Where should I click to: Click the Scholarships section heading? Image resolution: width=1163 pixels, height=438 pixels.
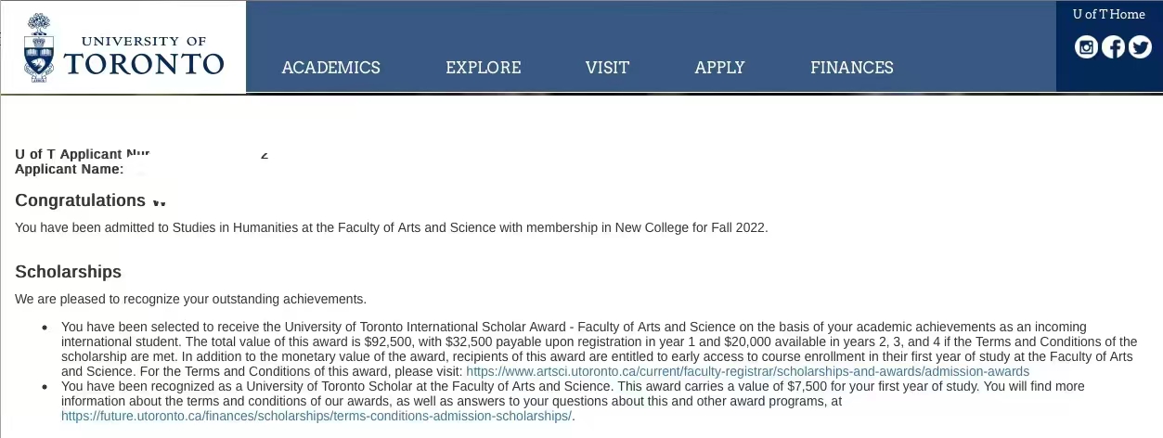click(68, 272)
